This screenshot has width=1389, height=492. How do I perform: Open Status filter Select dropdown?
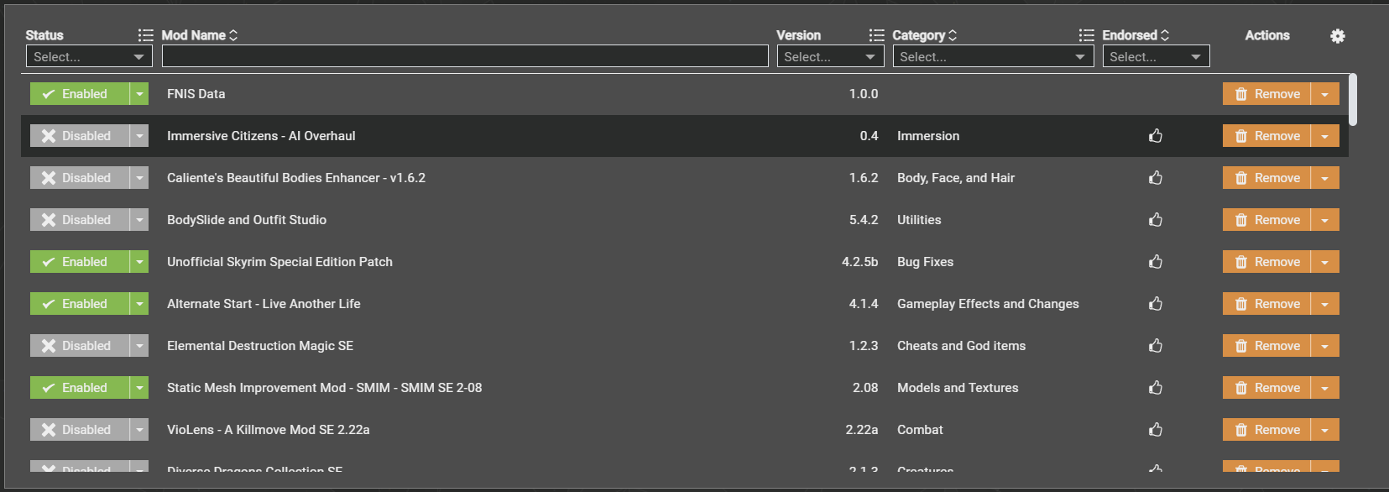89,56
